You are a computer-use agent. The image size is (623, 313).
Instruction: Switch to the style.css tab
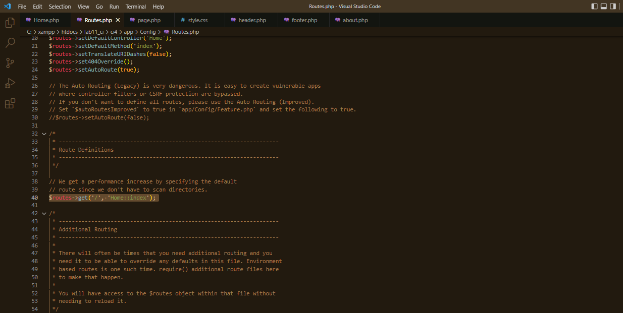[x=199, y=20]
